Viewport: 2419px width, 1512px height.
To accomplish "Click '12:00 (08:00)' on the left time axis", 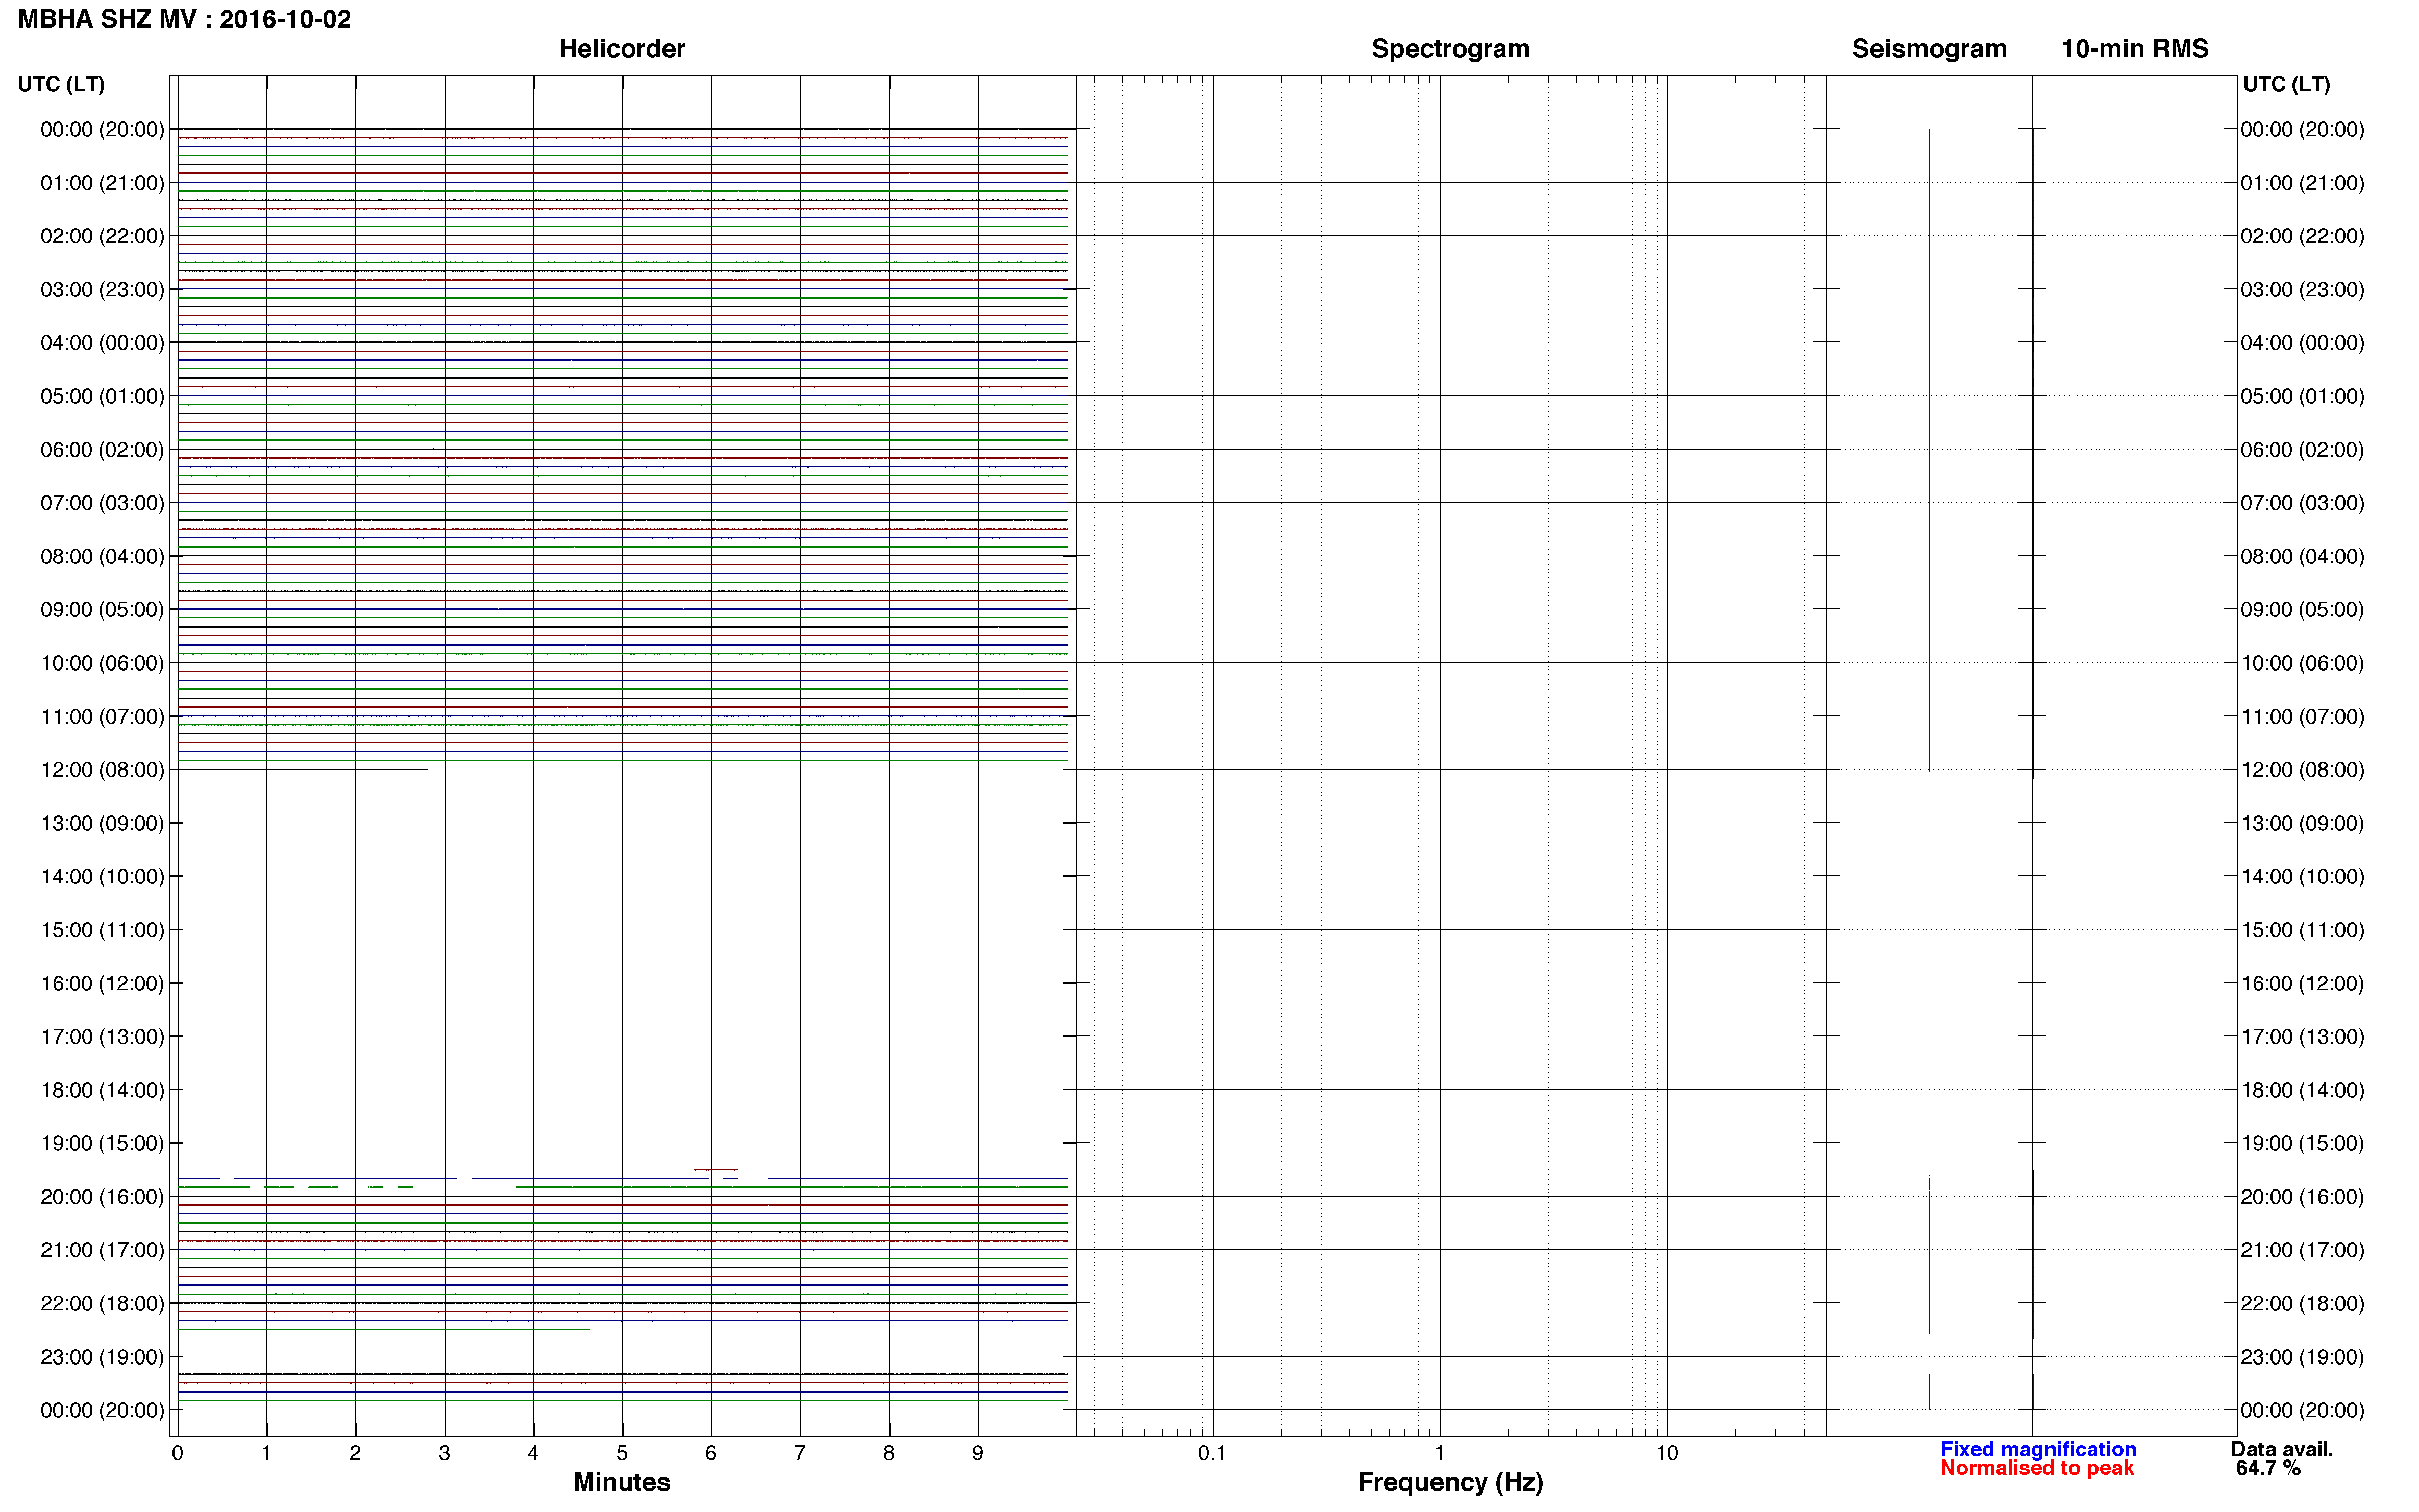I will click(x=102, y=770).
